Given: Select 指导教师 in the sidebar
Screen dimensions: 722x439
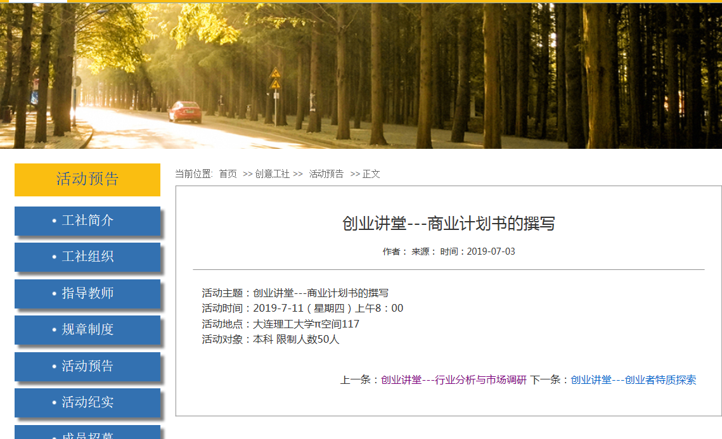Looking at the screenshot, I should click(87, 293).
